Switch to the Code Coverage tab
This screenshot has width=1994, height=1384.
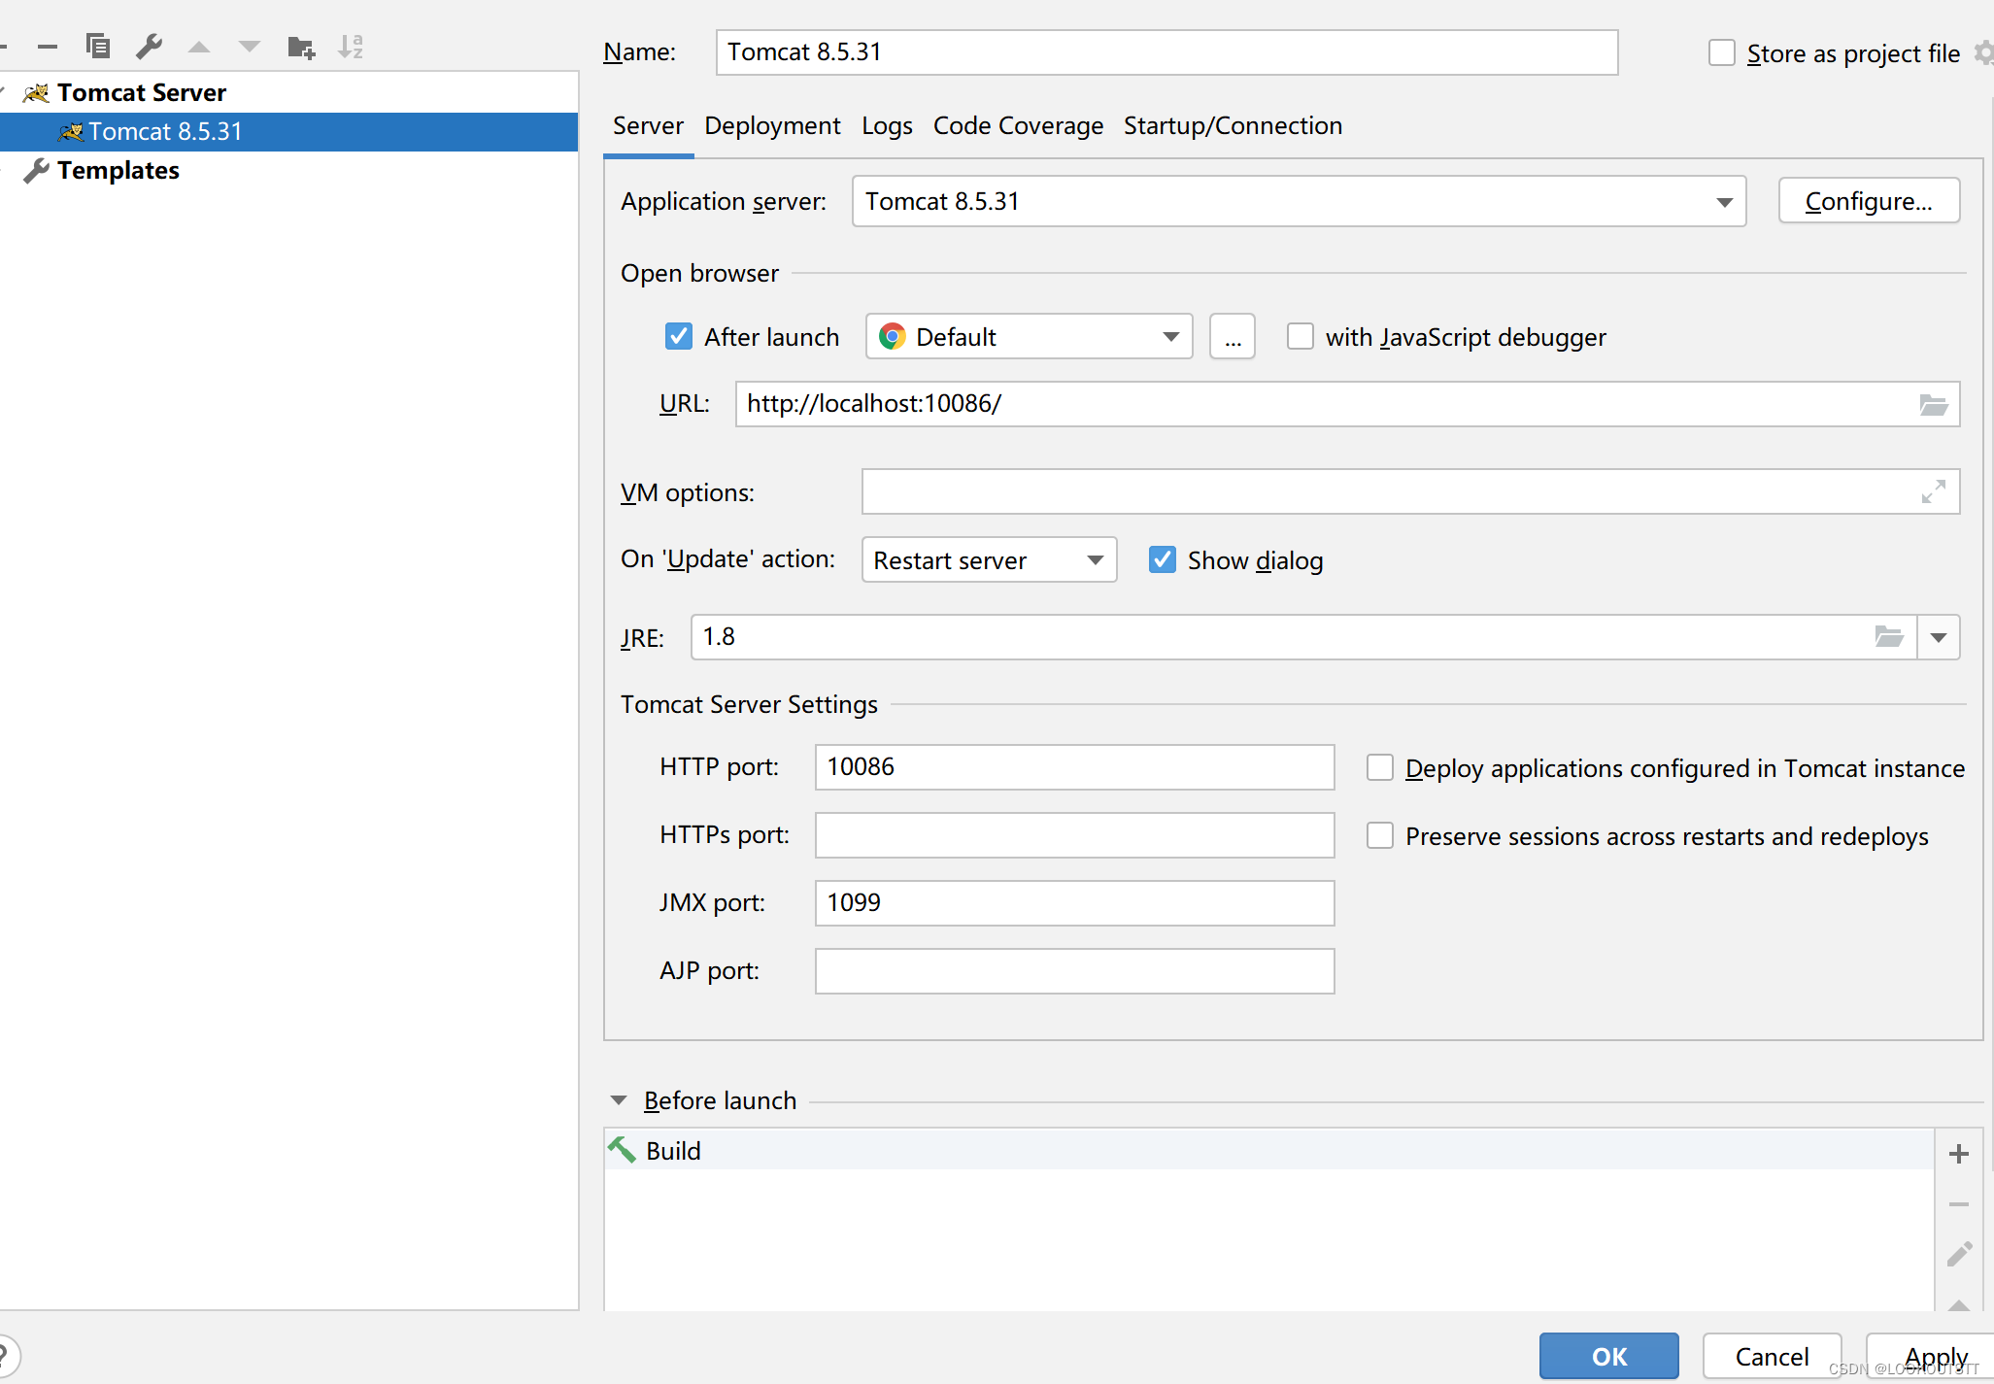pos(1018,126)
